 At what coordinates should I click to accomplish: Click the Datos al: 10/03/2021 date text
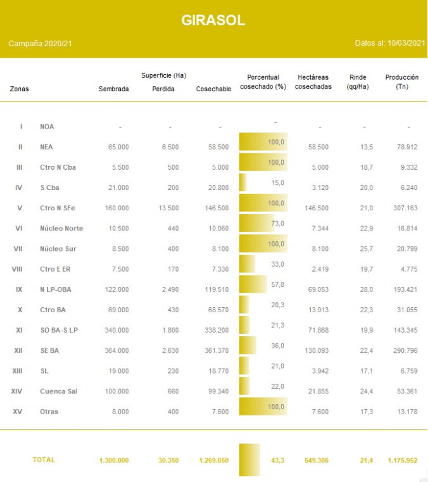[389, 44]
